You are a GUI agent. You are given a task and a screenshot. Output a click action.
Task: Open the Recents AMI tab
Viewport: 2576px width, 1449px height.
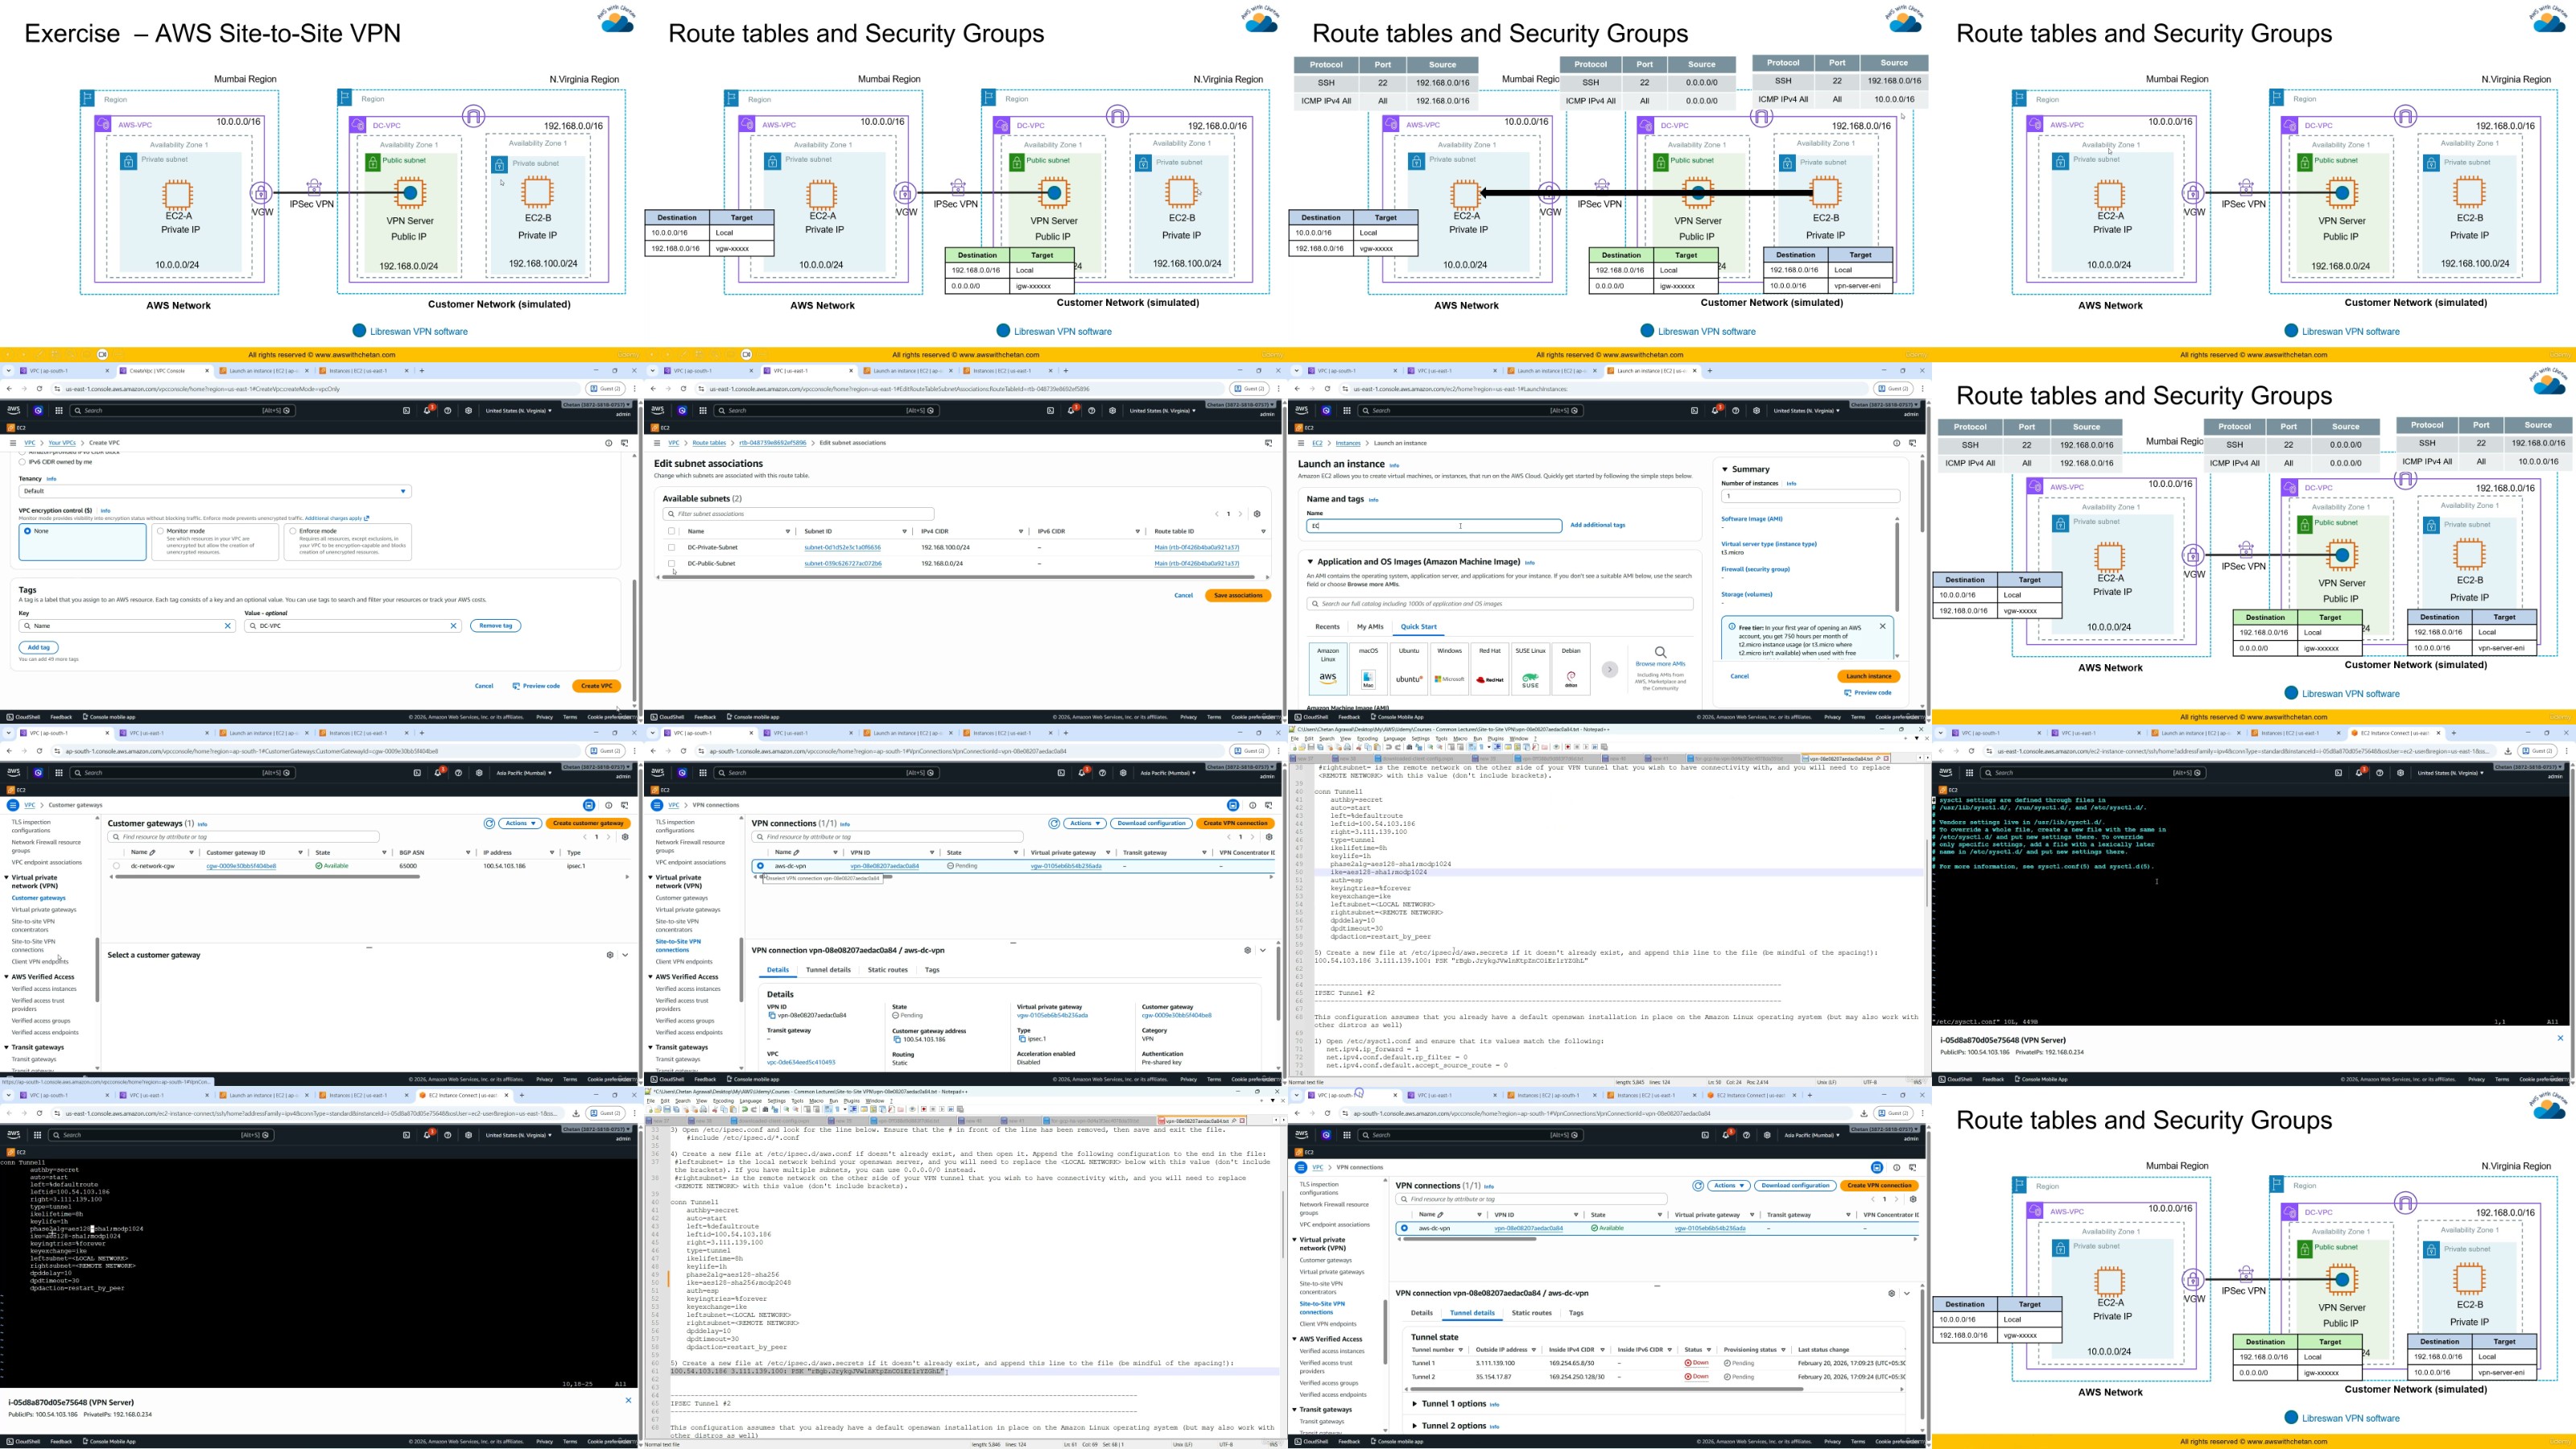coord(1327,627)
